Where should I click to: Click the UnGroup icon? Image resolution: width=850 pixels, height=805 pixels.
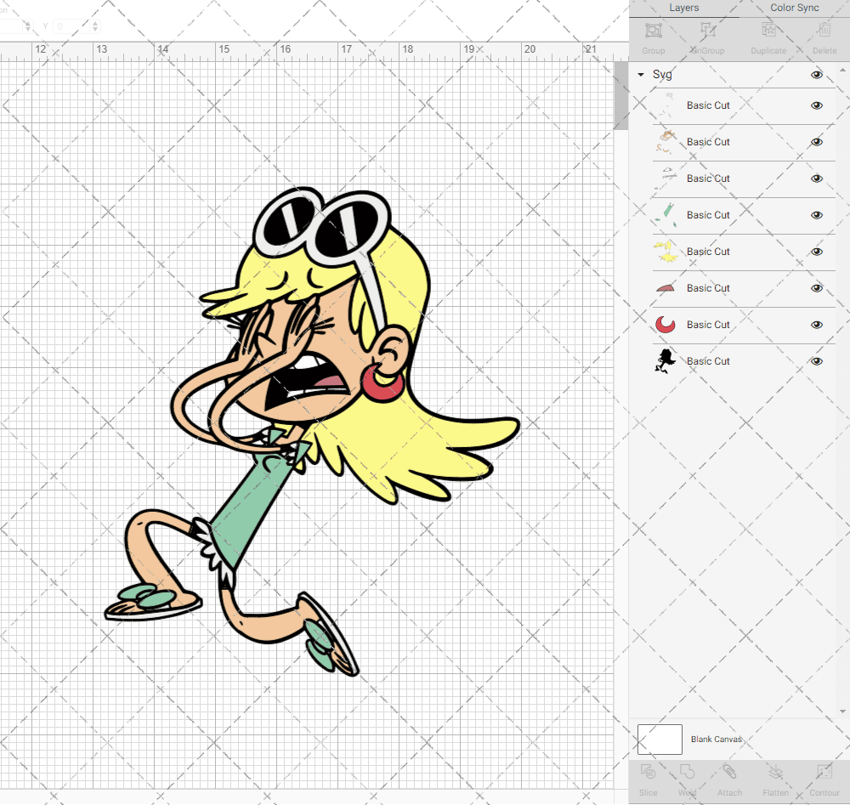click(x=707, y=31)
